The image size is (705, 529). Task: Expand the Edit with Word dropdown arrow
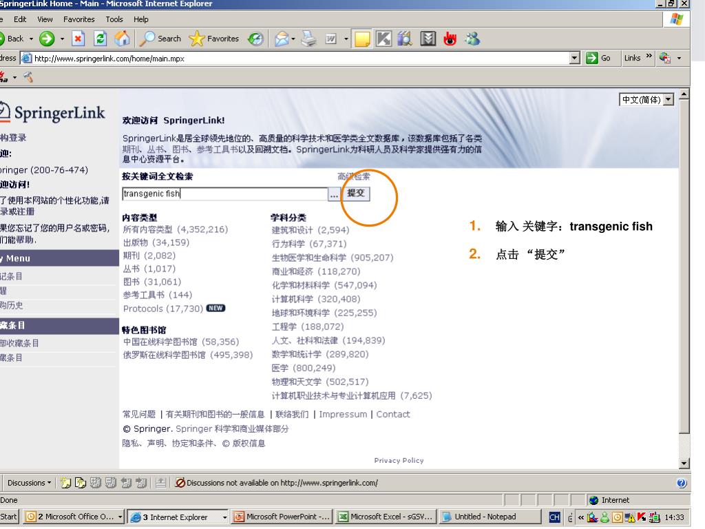tap(346, 39)
